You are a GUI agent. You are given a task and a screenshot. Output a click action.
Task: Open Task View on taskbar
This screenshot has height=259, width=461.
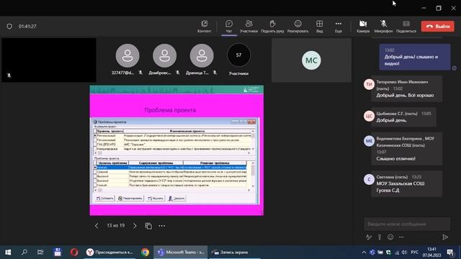click(x=40, y=253)
